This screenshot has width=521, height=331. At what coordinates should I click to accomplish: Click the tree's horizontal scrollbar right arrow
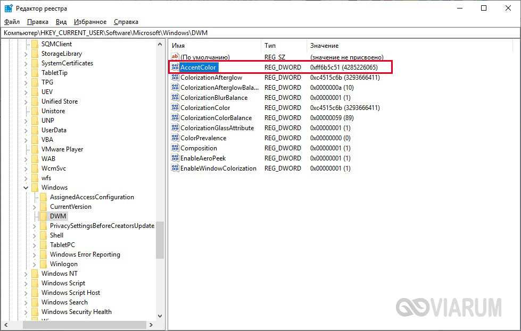[x=151, y=325]
